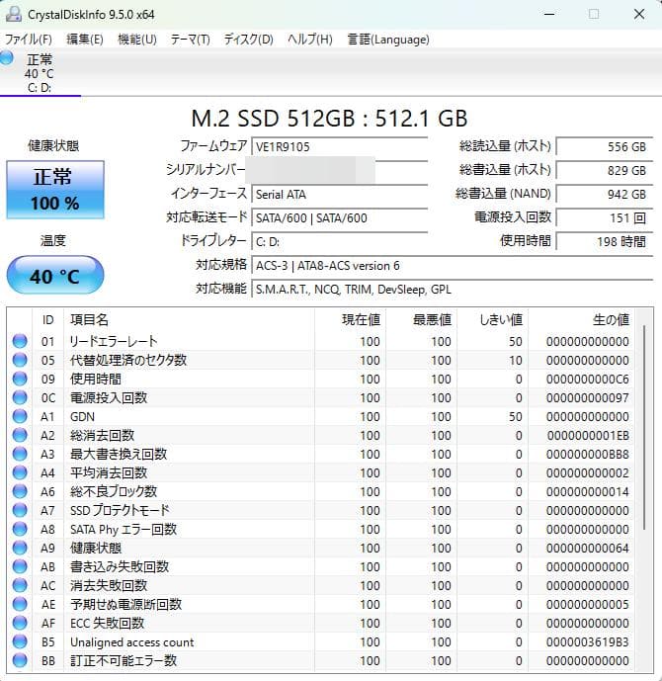The height and width of the screenshot is (681, 662).
Task: Click status orb for AE 予期せぬ電源断回数
Action: [x=20, y=604]
